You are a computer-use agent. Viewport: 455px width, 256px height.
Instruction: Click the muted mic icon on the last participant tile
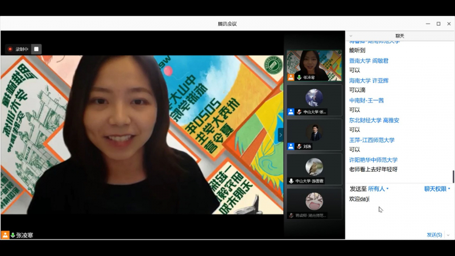tap(291, 216)
